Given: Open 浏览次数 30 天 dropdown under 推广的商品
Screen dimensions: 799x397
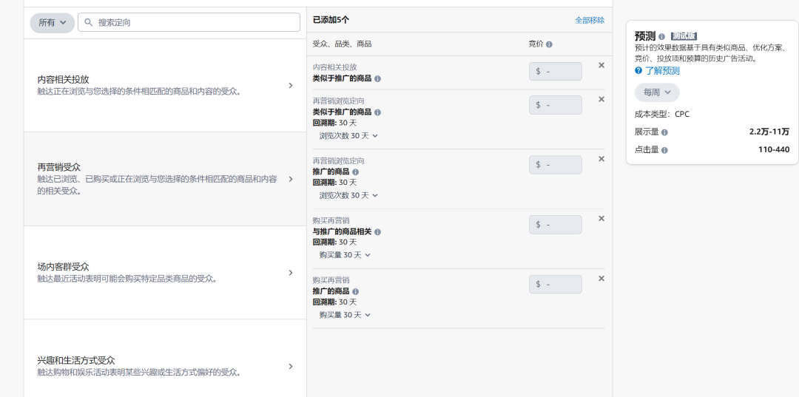Looking at the screenshot, I should coord(348,195).
